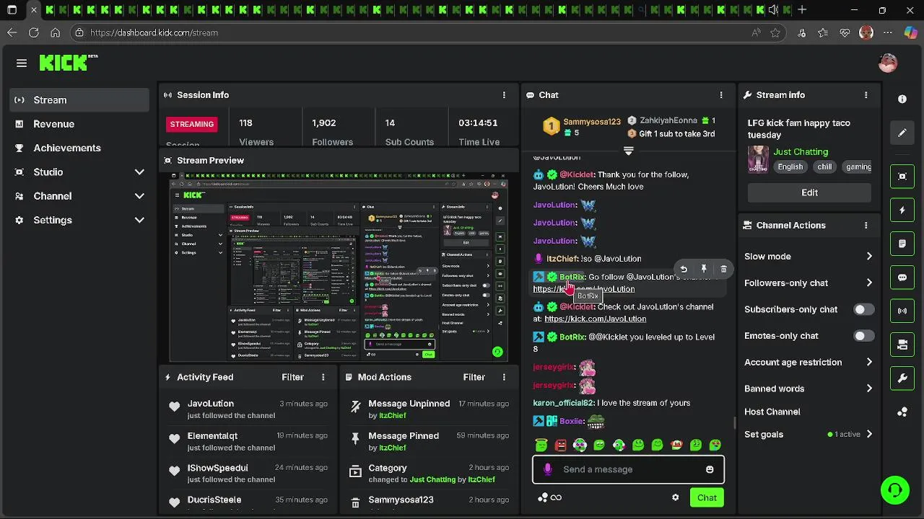The height and width of the screenshot is (519, 924).
Task: Insert the red angry emote in quick emote row
Action: [560, 445]
